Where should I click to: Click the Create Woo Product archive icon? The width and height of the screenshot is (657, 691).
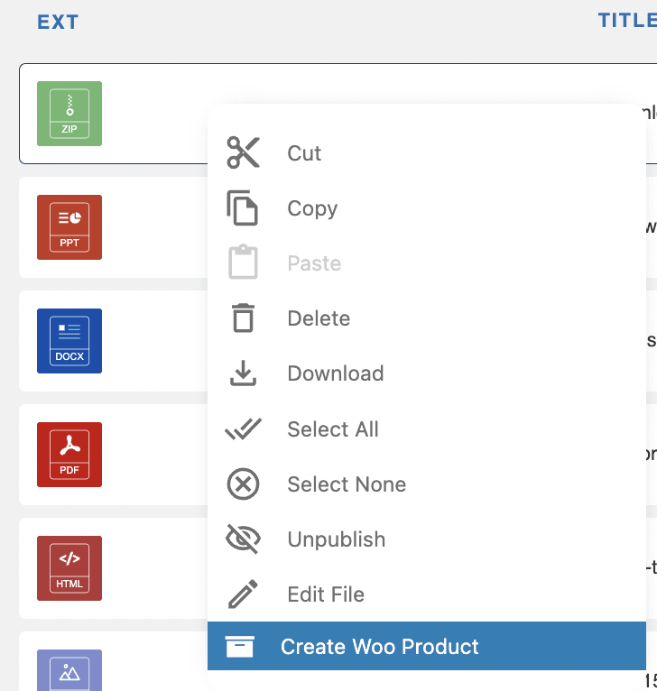coord(240,647)
